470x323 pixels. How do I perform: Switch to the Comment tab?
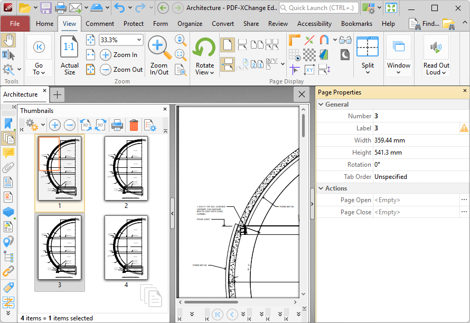click(x=100, y=24)
